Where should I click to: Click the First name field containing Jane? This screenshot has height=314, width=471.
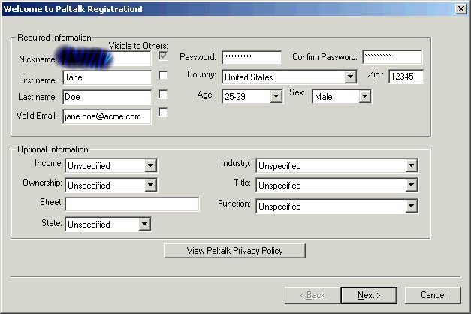click(107, 77)
